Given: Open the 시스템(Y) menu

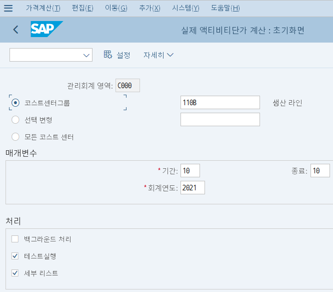Looking at the screenshot, I should pyautogui.click(x=185, y=8).
